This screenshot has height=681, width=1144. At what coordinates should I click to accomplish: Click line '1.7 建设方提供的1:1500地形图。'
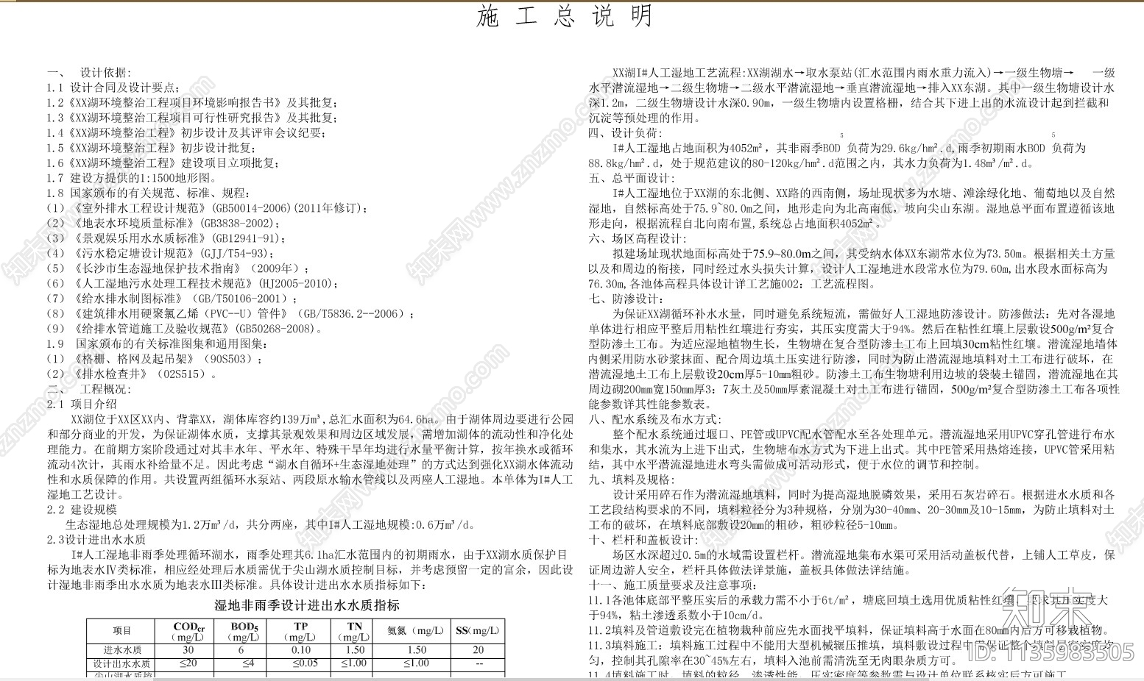click(x=133, y=178)
